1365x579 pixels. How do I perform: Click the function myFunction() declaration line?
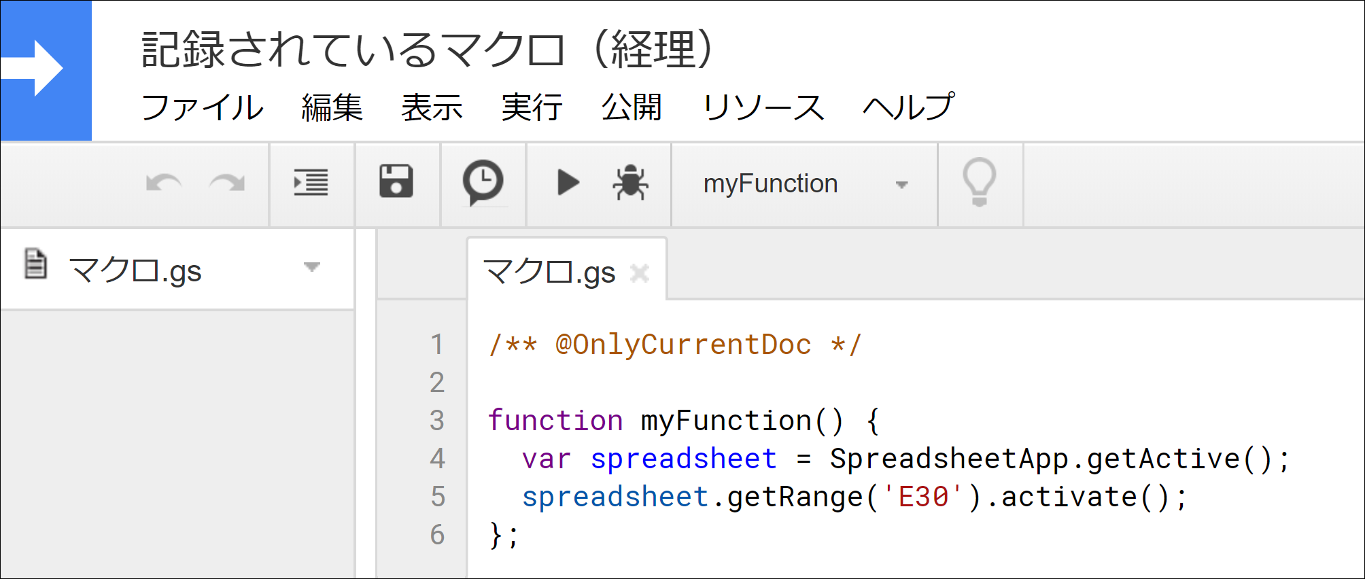(x=684, y=421)
